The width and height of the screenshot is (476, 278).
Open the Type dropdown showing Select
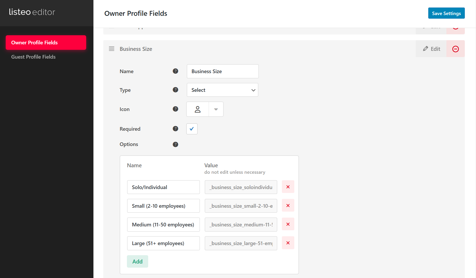[222, 90]
